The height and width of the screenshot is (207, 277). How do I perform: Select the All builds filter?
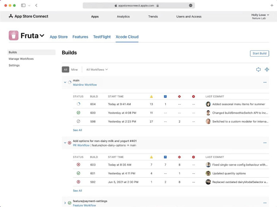[x=65, y=70]
